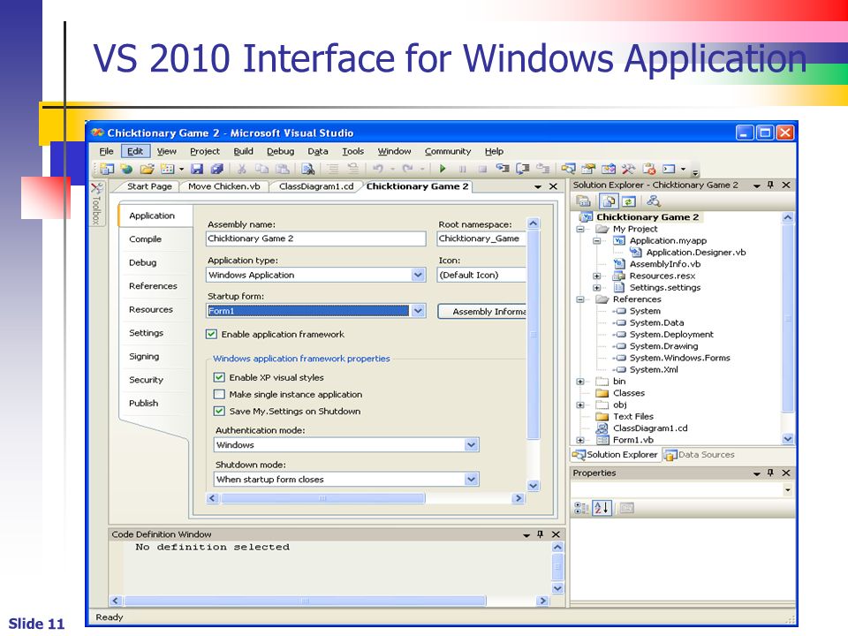This screenshot has height=636, width=848.
Task: Switch to the ClassDiagram1.cd tab
Action: pyautogui.click(x=316, y=186)
